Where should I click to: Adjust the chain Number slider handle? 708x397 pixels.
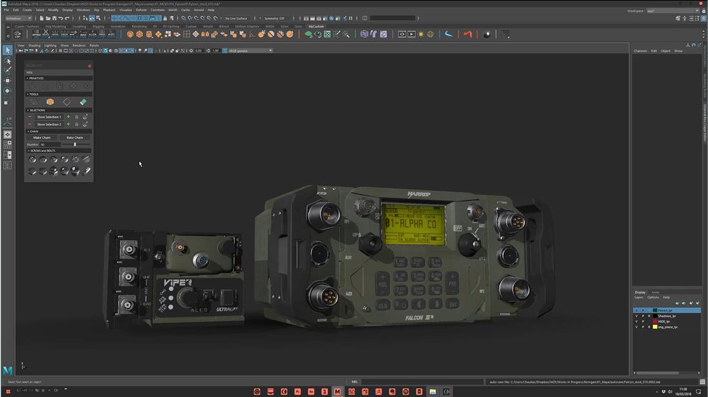pyautogui.click(x=75, y=145)
